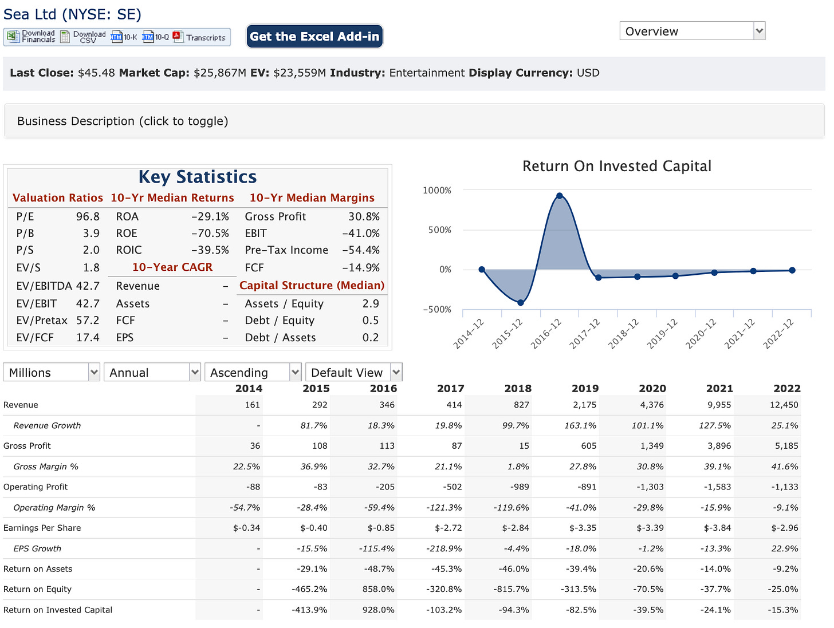
Task: Click the EV/EBITDA 42.7 entry
Action: [x=58, y=286]
